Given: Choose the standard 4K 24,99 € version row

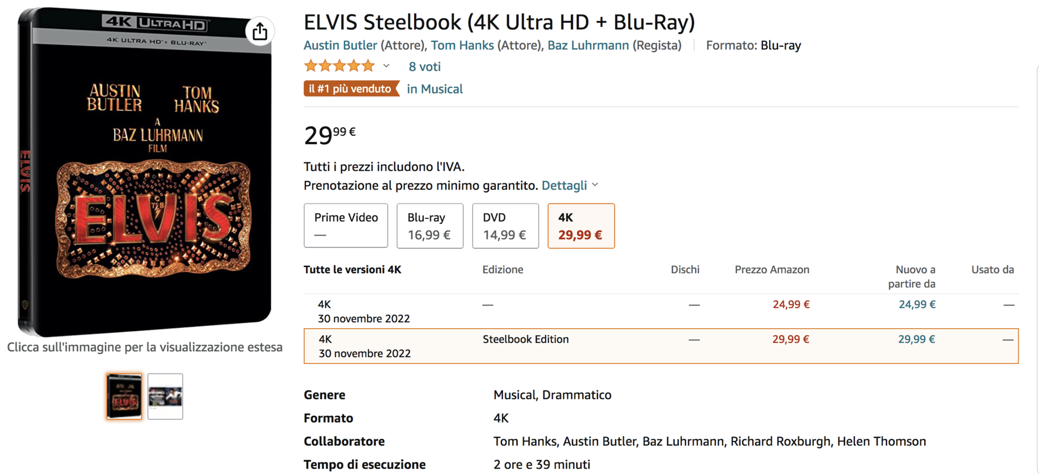Looking at the screenshot, I should point(661,311).
